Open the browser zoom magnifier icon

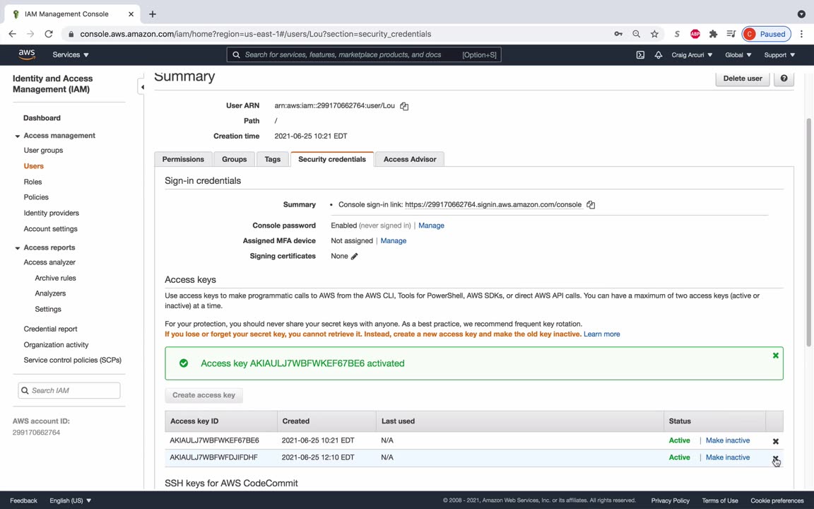[x=636, y=34]
